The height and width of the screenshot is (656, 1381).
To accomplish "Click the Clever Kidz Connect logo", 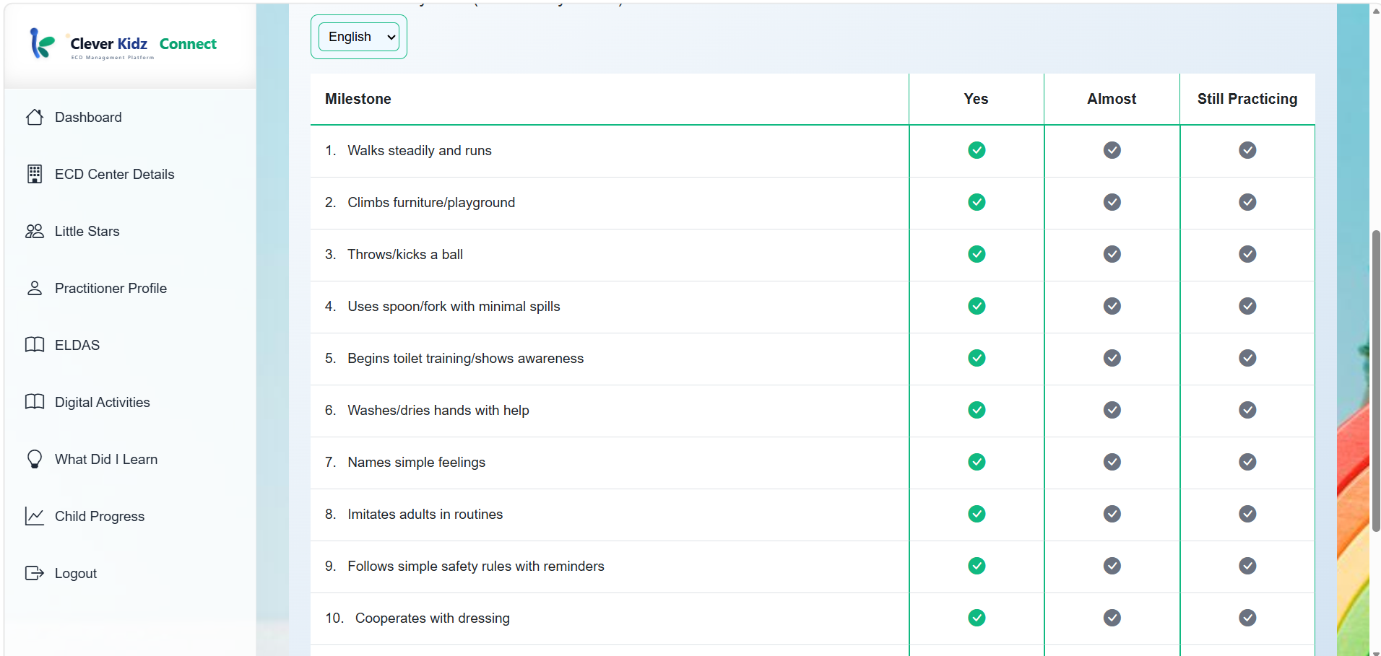I will 123,44.
